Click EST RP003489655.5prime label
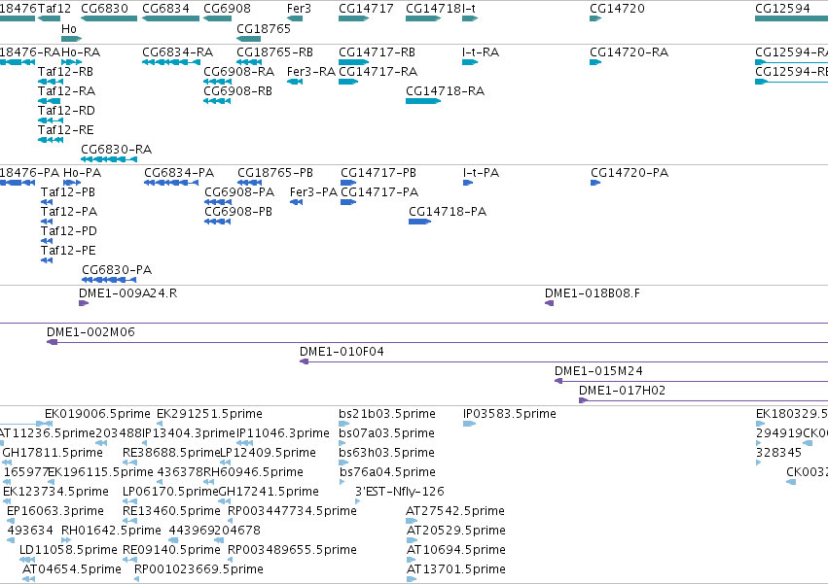Viewport: 828px width, 584px height. coord(292,550)
